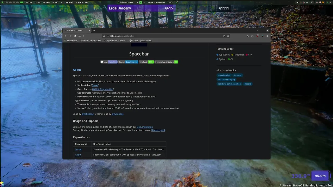Open the RaveSearch bookmark
The image size is (333, 187).
click(x=71, y=41)
